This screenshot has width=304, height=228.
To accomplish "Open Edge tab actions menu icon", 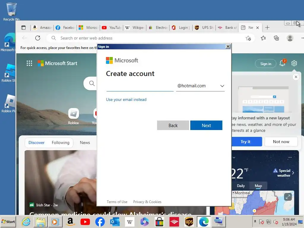I will [23, 28].
